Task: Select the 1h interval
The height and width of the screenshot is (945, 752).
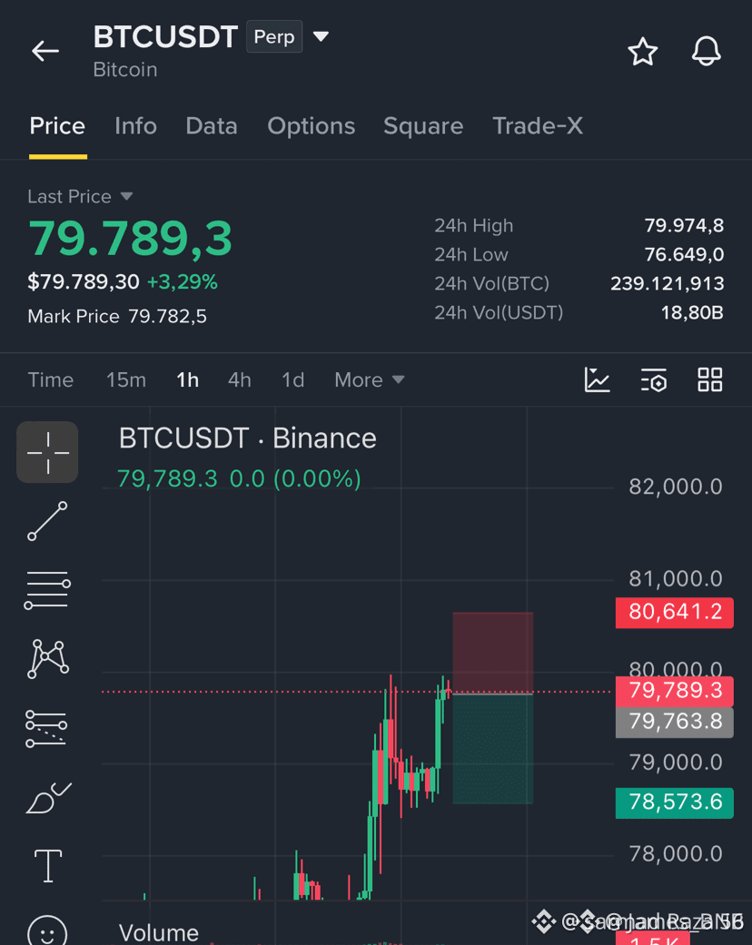Action: point(188,379)
